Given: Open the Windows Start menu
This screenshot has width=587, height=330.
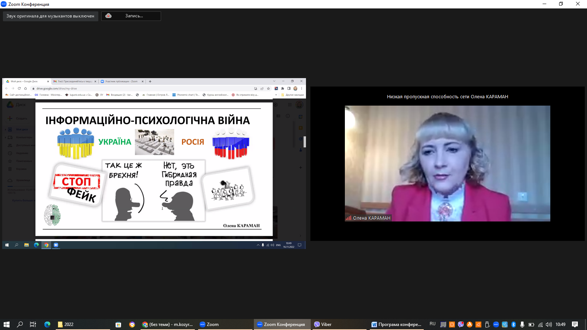Looking at the screenshot, I should [6, 324].
